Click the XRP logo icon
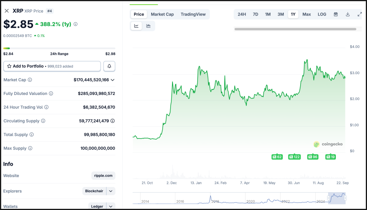 tap(7, 11)
